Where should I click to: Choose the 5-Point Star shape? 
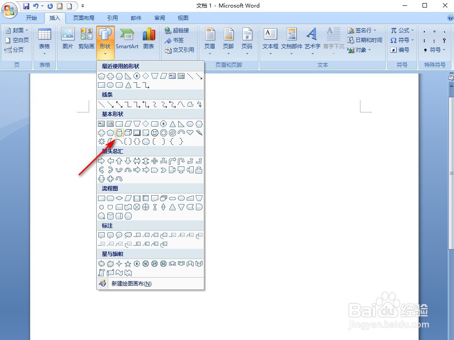coord(128,264)
